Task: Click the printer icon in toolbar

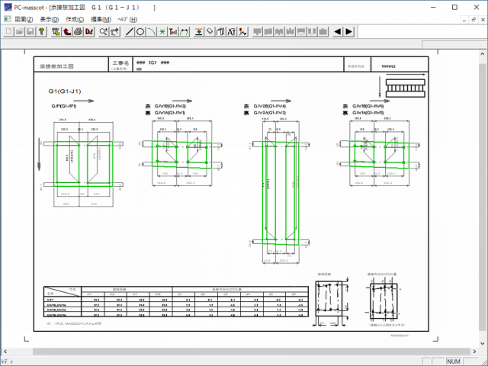Action: click(x=78, y=31)
